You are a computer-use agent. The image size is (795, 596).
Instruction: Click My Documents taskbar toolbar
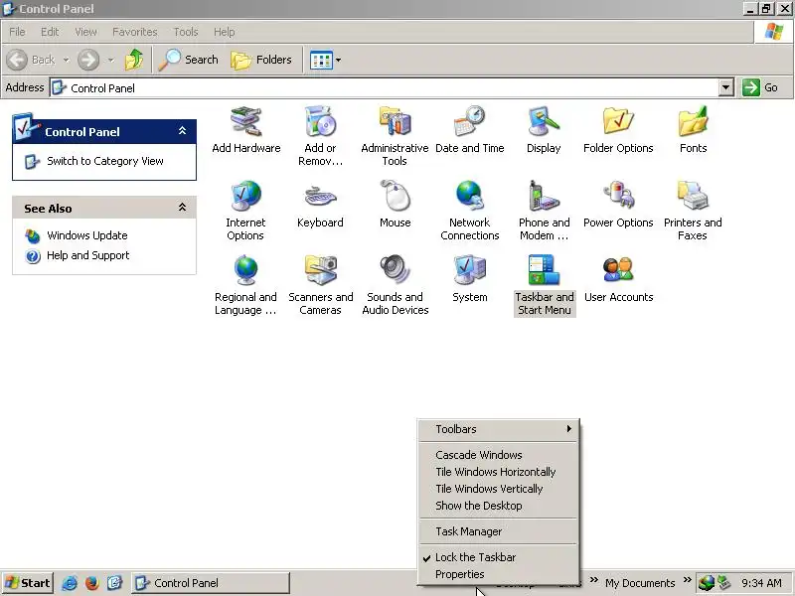[640, 583]
